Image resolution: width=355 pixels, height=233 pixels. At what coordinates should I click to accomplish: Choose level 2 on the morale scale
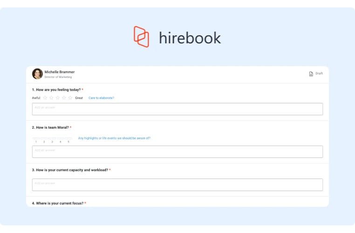[44, 138]
